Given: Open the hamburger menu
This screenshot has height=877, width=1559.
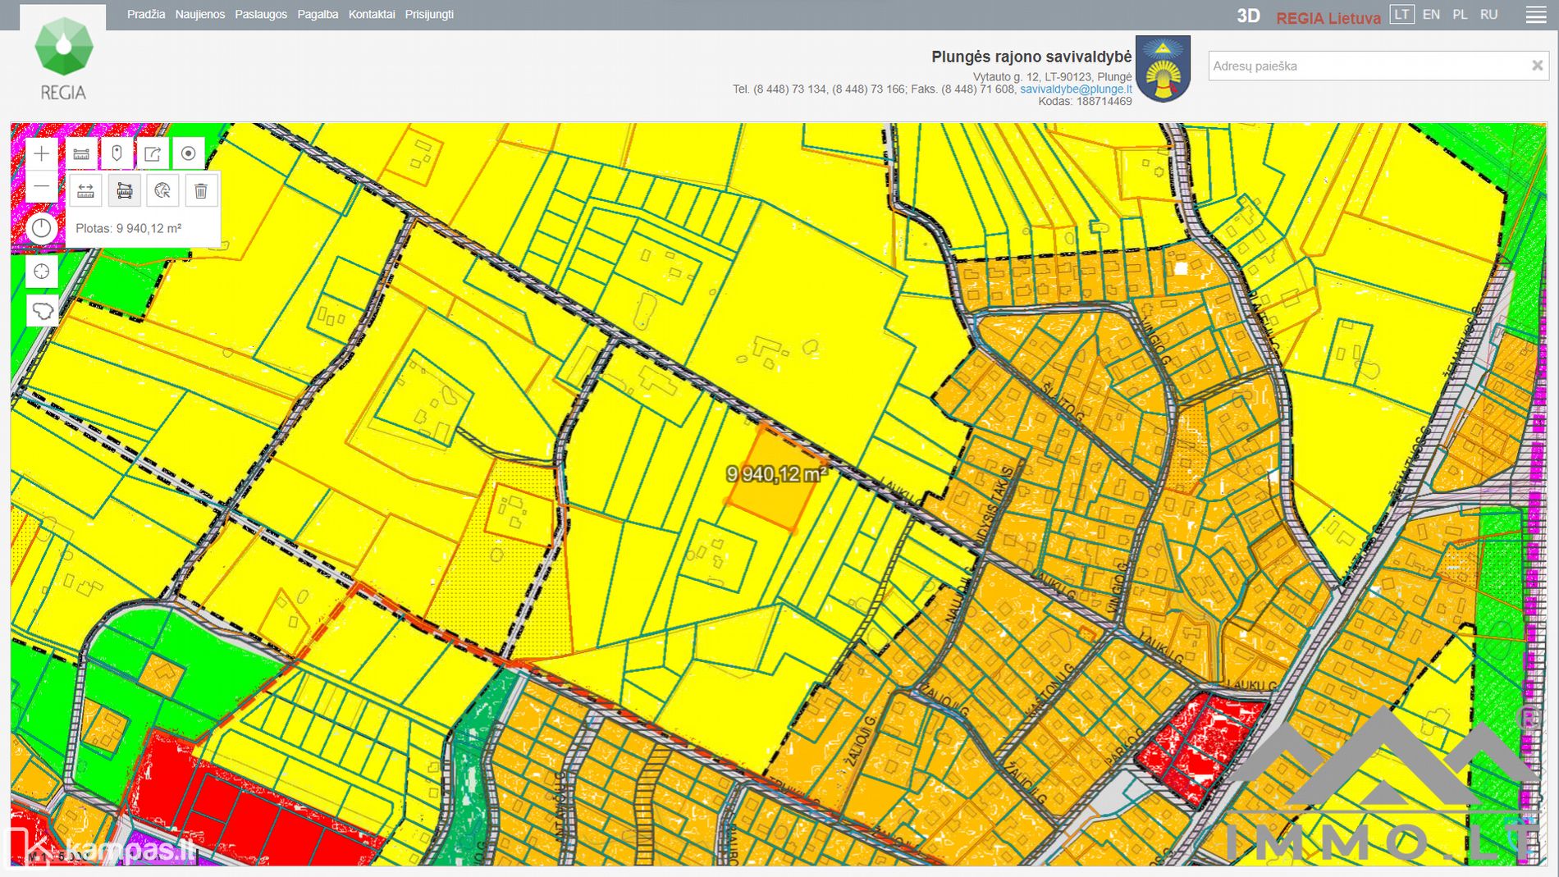Looking at the screenshot, I should point(1535,15).
